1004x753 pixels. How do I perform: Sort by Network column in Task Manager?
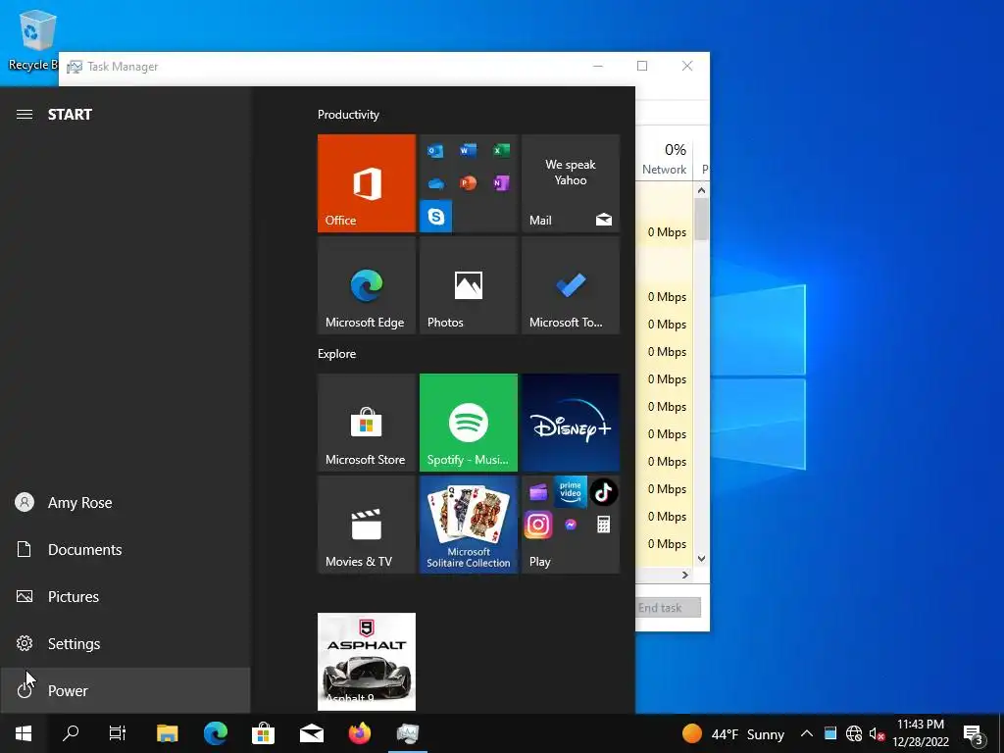coord(664,159)
